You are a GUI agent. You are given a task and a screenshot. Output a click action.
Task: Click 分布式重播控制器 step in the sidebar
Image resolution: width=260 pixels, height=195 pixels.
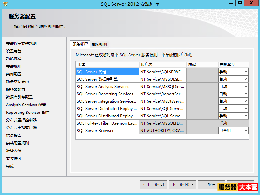(x=21, y=120)
